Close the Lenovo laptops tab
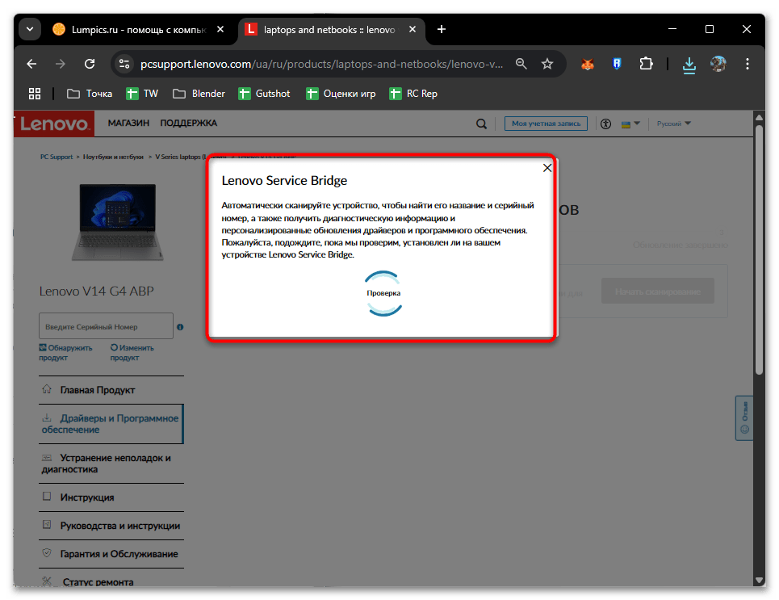 pos(413,29)
